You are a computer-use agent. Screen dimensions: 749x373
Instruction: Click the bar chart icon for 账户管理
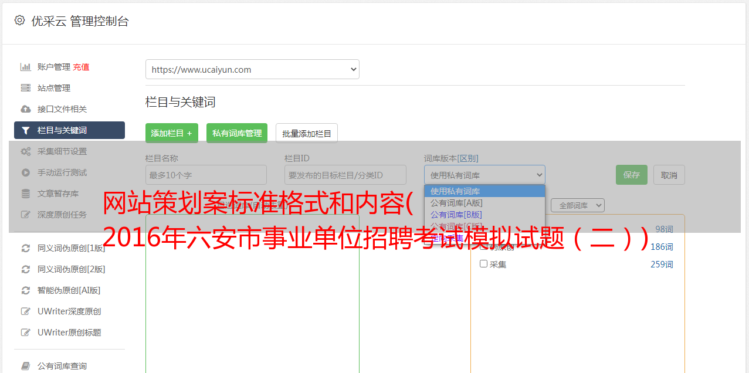coord(26,67)
